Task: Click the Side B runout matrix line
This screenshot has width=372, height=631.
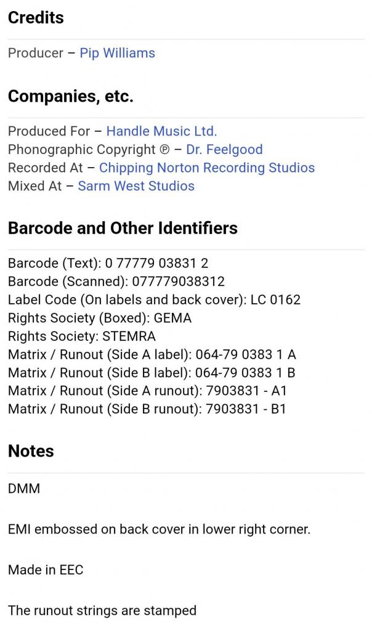Action: tap(147, 409)
